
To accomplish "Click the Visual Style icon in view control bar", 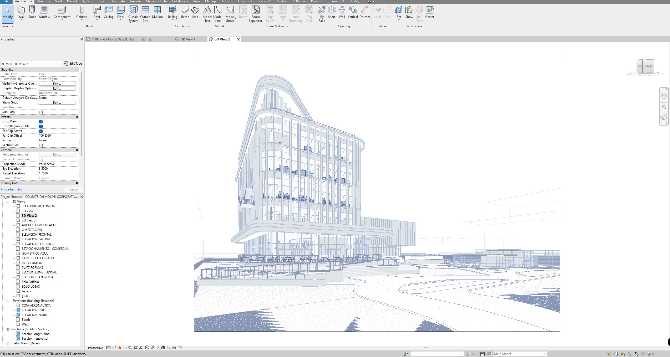I will (114, 348).
